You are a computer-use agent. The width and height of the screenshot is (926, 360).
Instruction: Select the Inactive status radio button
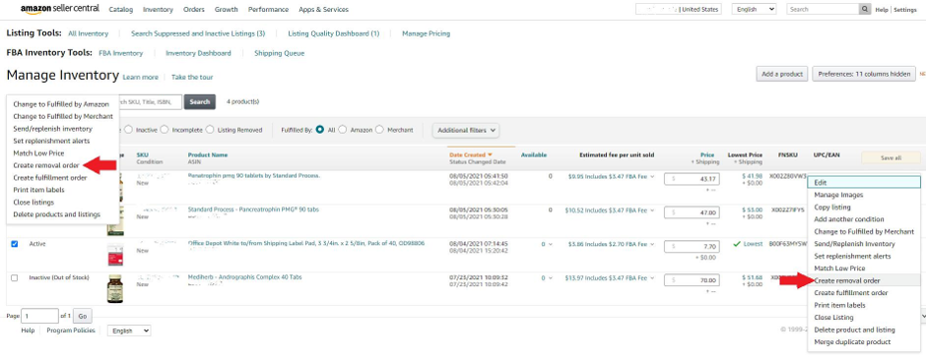[x=128, y=130]
